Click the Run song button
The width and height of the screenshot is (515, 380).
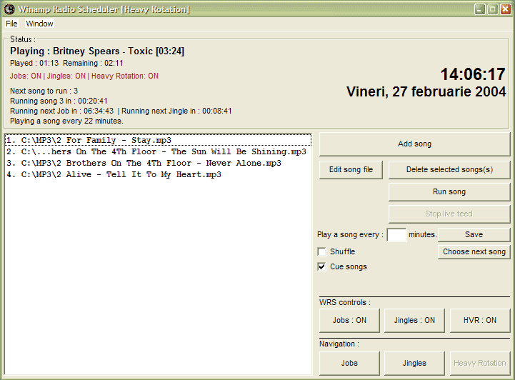[x=449, y=191]
